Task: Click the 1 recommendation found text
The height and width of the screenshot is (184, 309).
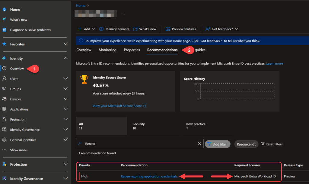Action: tap(97, 153)
